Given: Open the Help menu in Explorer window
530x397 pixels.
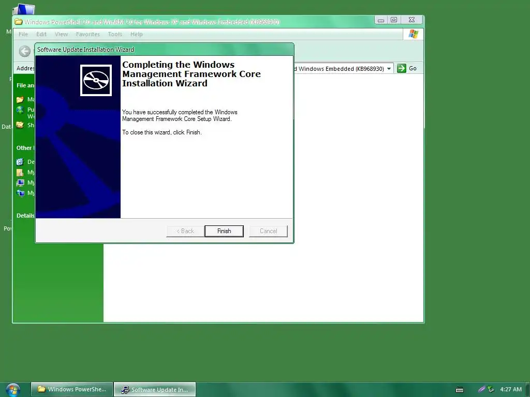Looking at the screenshot, I should [136, 34].
